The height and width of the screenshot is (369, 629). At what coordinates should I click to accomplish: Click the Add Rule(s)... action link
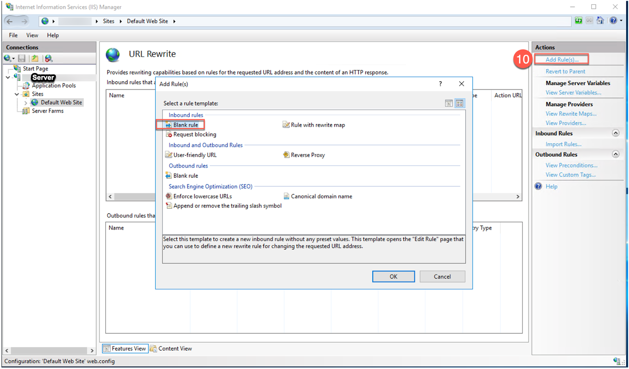point(562,60)
